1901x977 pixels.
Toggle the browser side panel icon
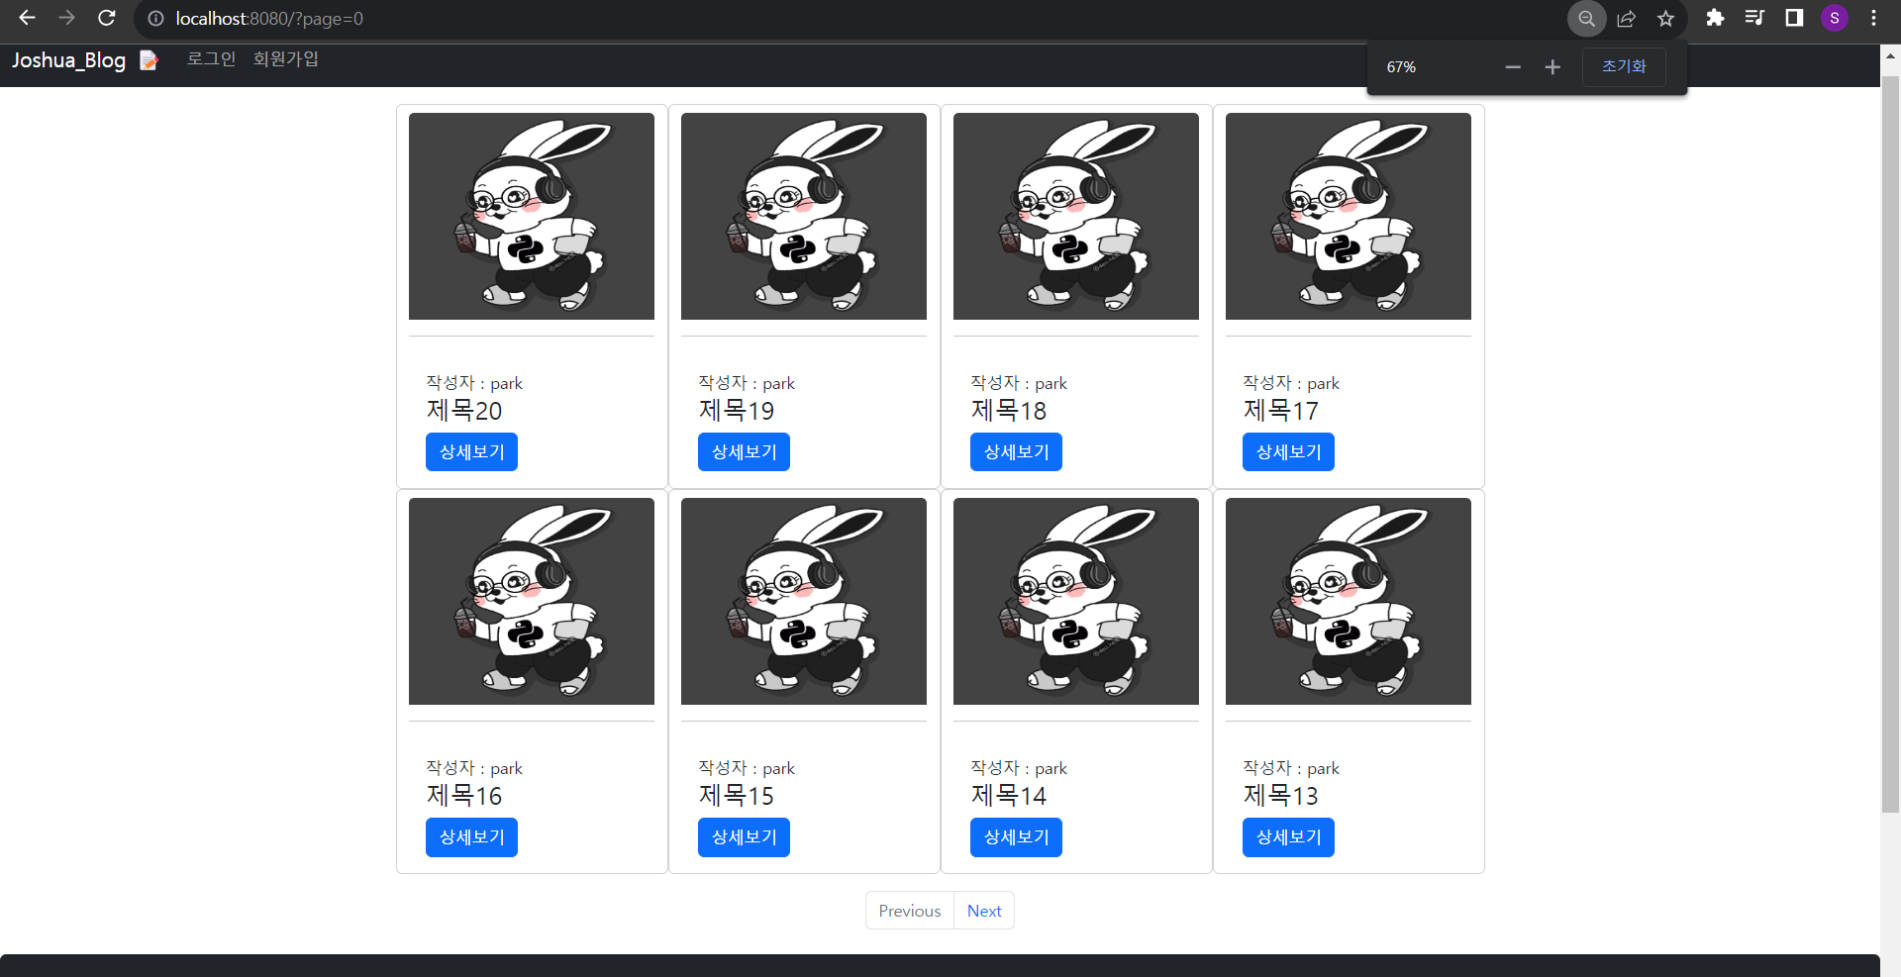(x=1794, y=18)
